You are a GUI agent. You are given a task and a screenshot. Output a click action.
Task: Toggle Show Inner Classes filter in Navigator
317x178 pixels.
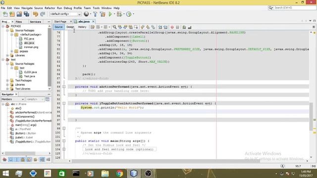pos(29,160)
